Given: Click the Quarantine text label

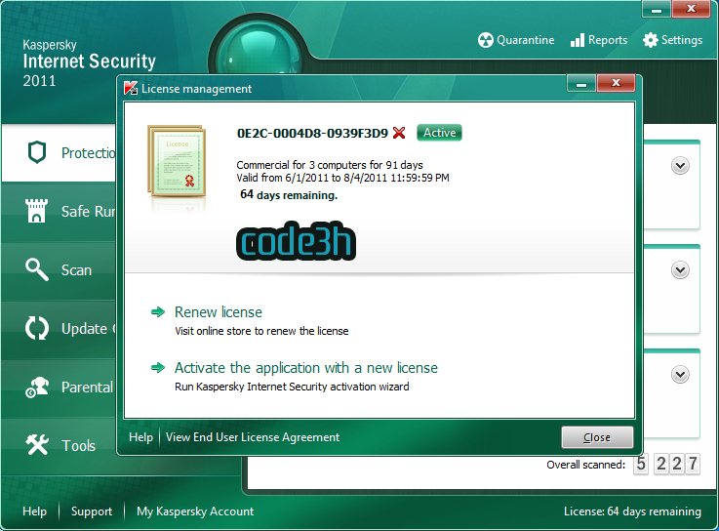Looking at the screenshot, I should [526, 40].
